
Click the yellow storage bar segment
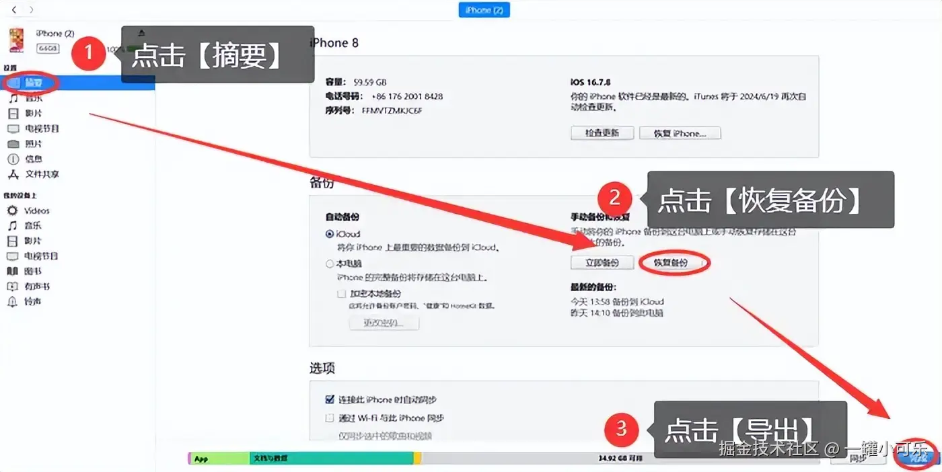click(417, 459)
